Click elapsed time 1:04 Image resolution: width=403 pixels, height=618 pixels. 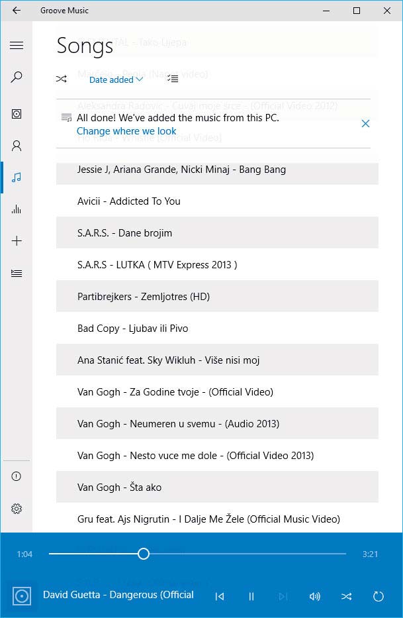tap(24, 554)
